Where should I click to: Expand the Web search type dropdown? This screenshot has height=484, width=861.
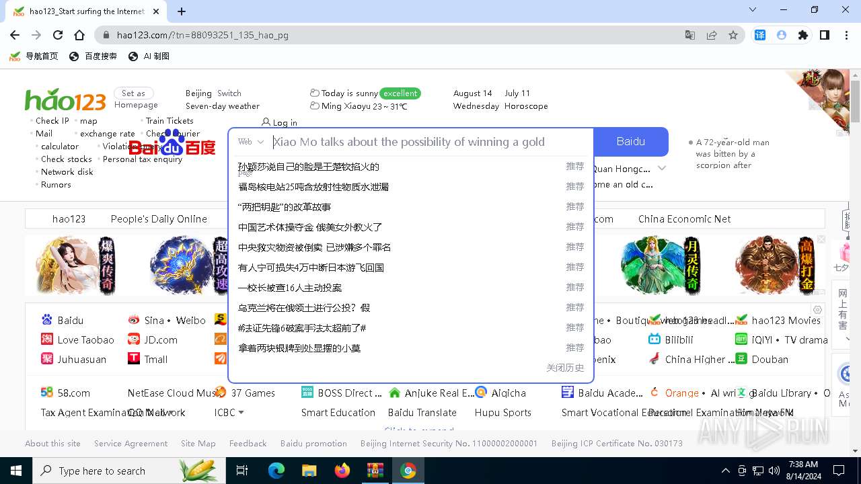tap(251, 142)
